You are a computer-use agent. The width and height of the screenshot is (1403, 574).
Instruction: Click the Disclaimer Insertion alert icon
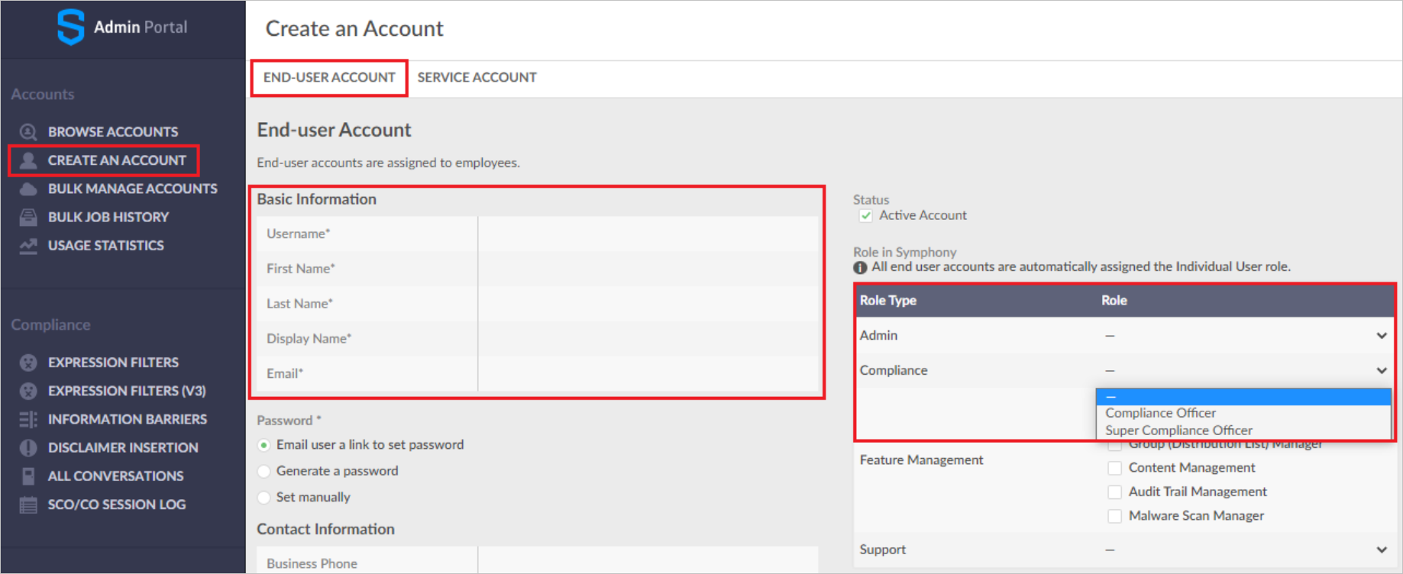(x=28, y=448)
